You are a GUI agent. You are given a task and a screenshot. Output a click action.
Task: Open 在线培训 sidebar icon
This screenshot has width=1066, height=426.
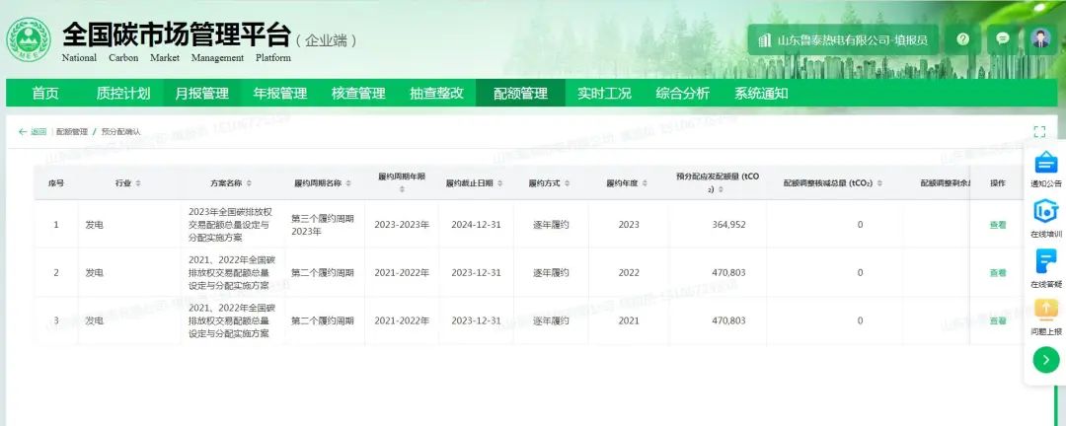[1045, 219]
